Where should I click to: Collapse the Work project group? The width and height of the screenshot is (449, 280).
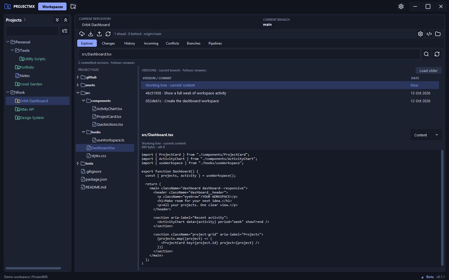8,93
